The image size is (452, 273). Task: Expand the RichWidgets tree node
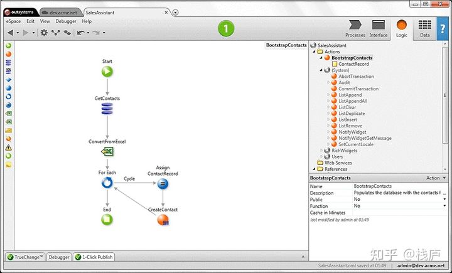pos(321,151)
